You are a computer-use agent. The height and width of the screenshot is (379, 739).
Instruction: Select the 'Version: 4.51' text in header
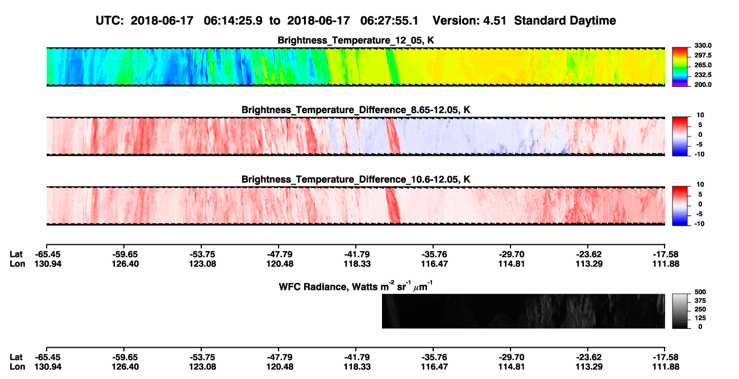(x=470, y=20)
